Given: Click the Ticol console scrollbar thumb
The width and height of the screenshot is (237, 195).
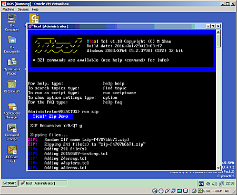Looking at the screenshot, I should tap(218, 40).
